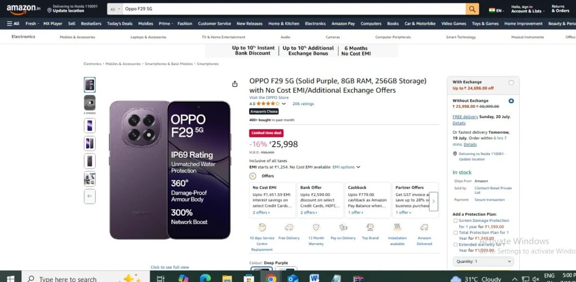Click the Amazon.in logo

pos(24,9)
